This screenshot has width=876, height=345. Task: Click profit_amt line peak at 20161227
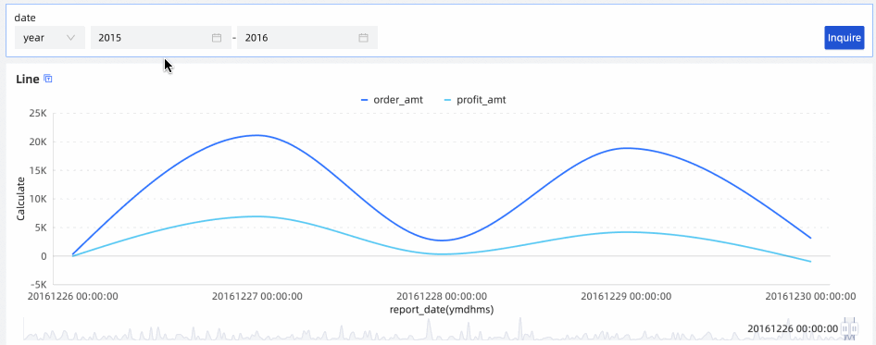click(257, 216)
